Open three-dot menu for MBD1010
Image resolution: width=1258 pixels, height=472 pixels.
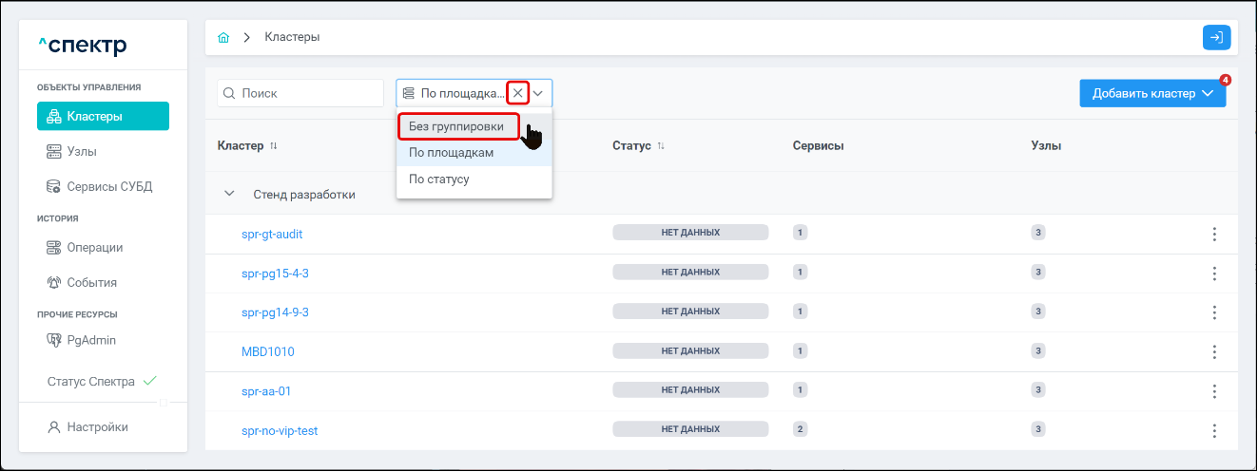[1214, 351]
